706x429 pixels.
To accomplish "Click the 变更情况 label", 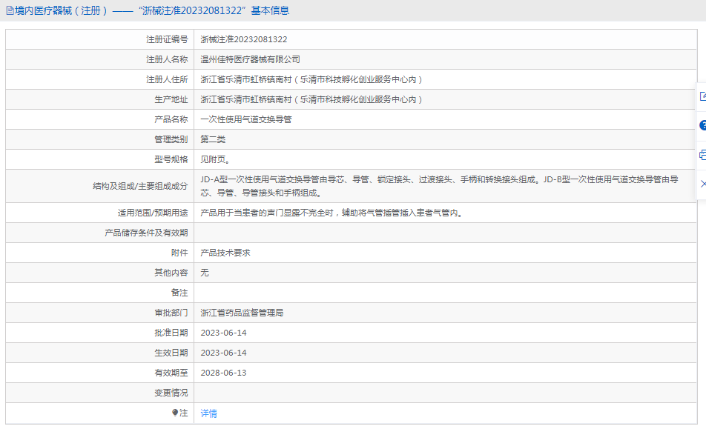I will pos(171,393).
